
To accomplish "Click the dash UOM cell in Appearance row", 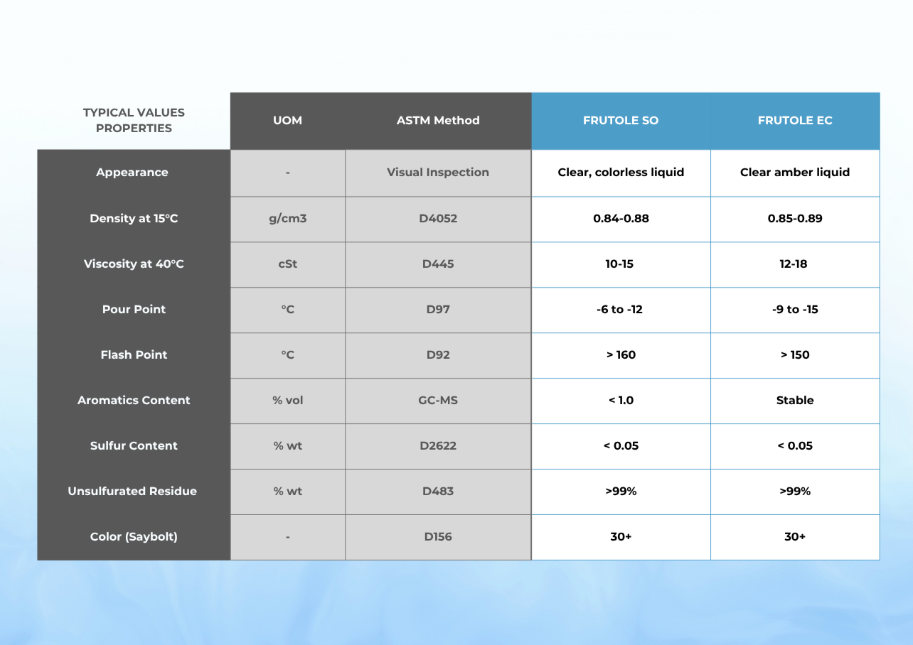I will [287, 173].
